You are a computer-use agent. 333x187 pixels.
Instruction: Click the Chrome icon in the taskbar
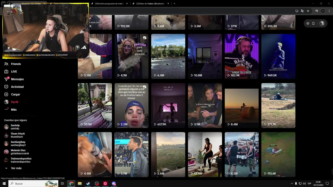pos(71,184)
